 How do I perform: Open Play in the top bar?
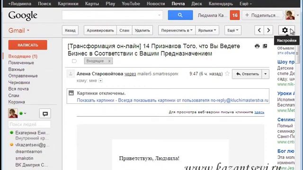(110, 4)
